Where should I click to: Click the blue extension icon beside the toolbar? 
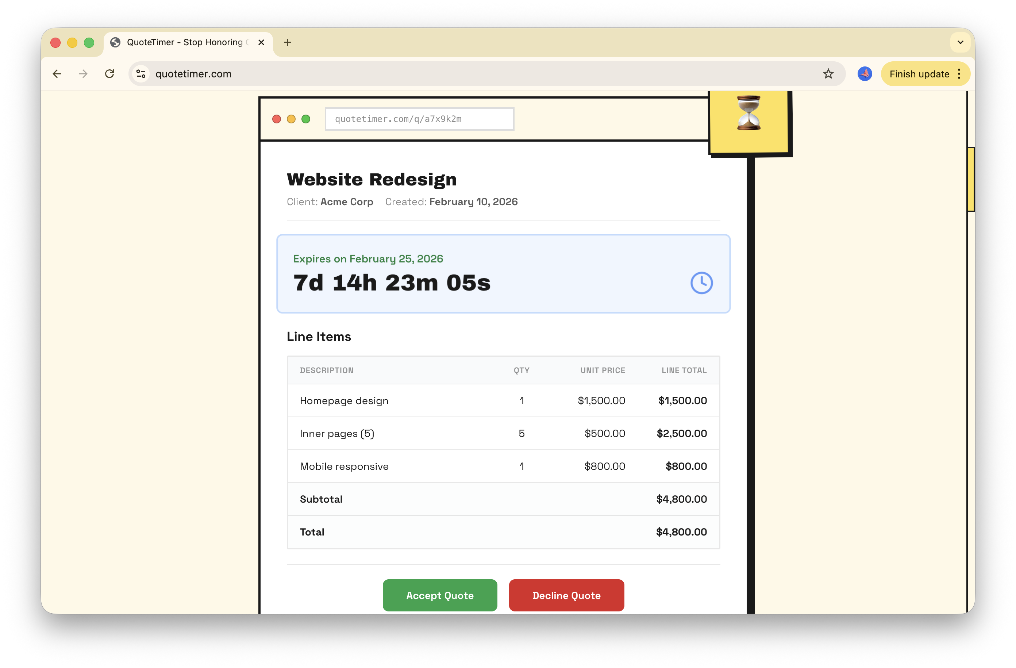click(x=865, y=73)
